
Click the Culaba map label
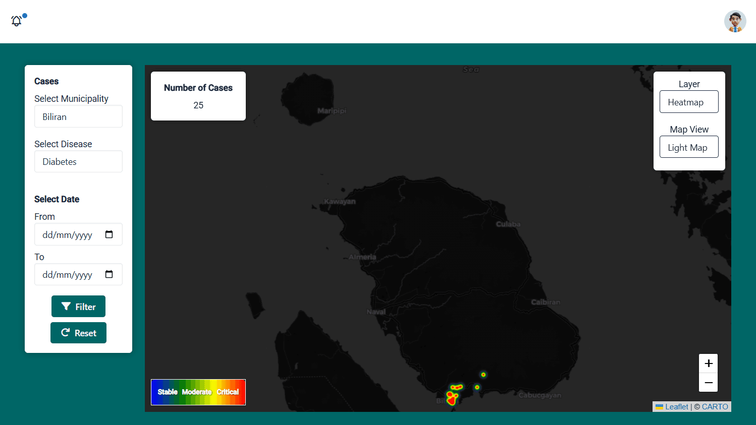pyautogui.click(x=508, y=224)
